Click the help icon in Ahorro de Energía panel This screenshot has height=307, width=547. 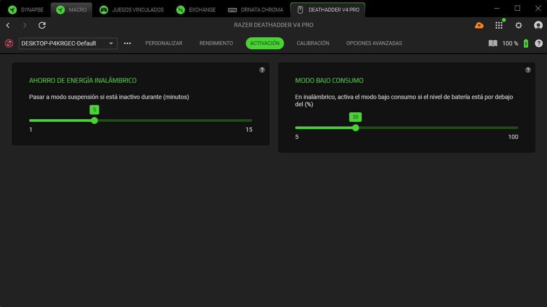point(262,70)
